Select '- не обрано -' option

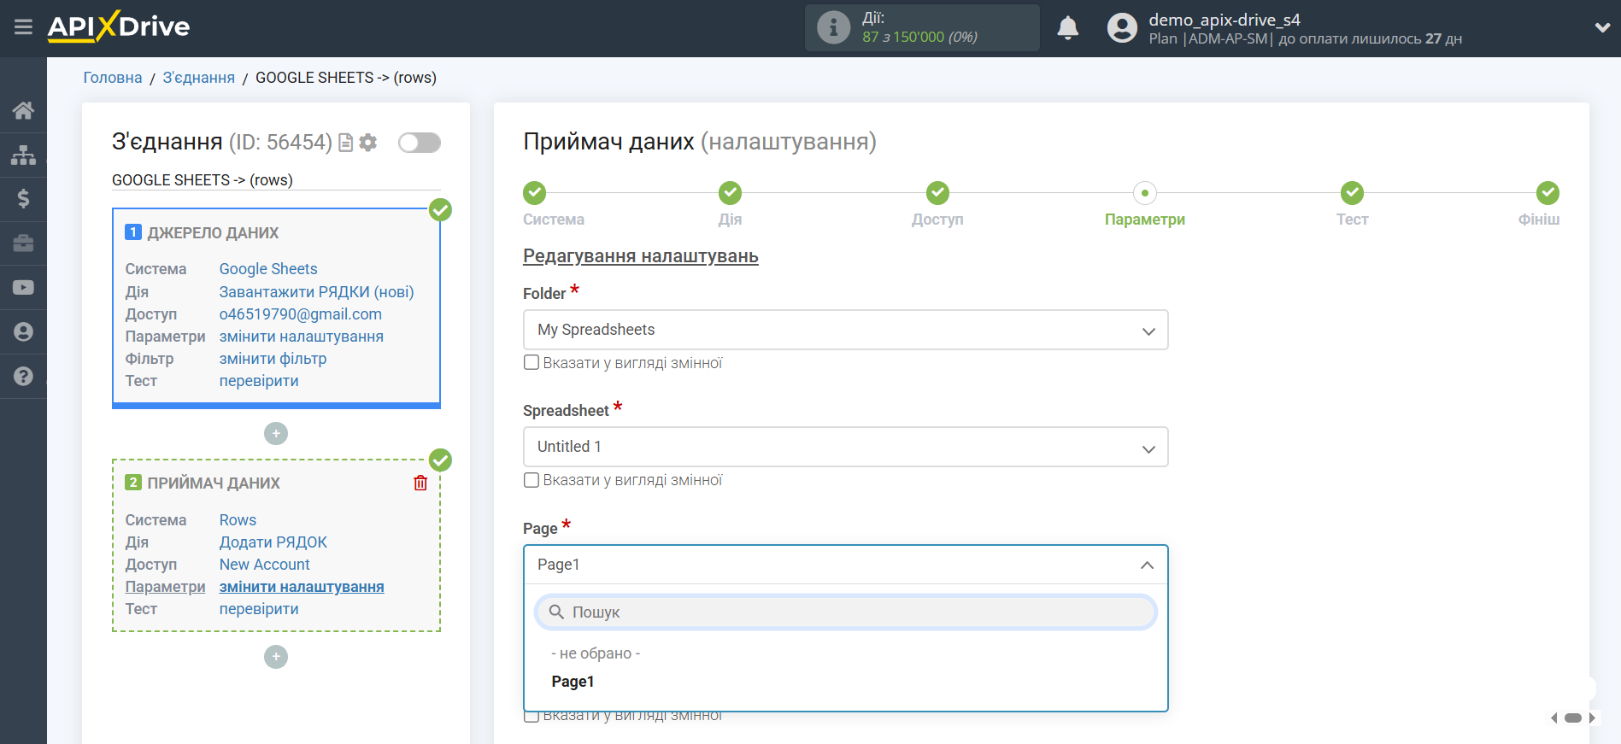[596, 653]
